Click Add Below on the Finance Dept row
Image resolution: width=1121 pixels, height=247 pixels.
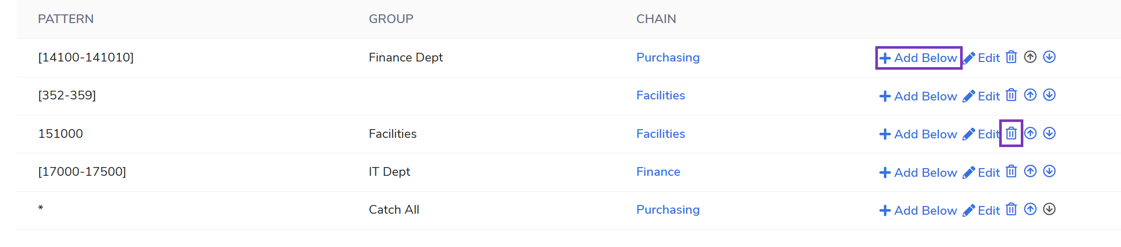pyautogui.click(x=918, y=58)
